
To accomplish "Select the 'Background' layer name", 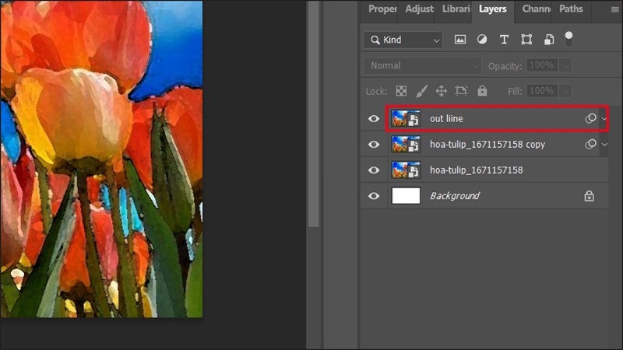I will click(x=455, y=196).
